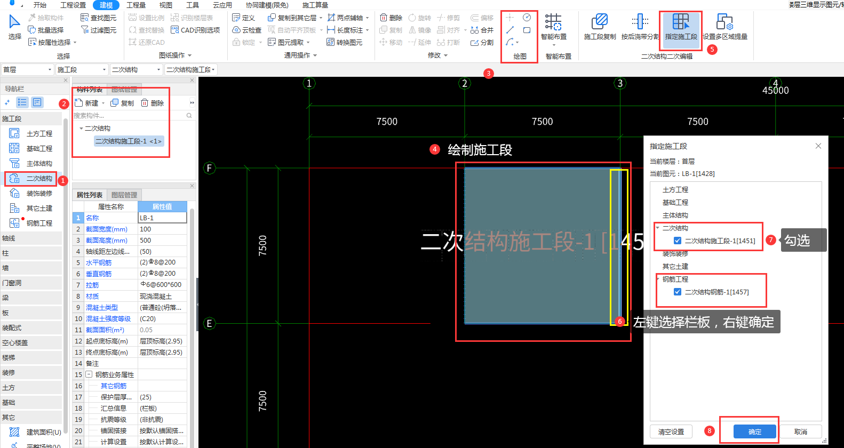Viewport: 844px width, 448px height.
Task: Expand 图元提取 dropdown
Action: pyautogui.click(x=308, y=43)
